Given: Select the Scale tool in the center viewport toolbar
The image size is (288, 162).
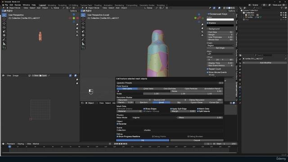Looking at the screenshot, I should [x=83, y=31].
